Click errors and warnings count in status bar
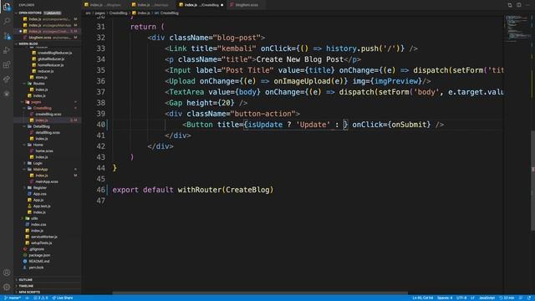The width and height of the screenshot is (535, 301). (41, 298)
